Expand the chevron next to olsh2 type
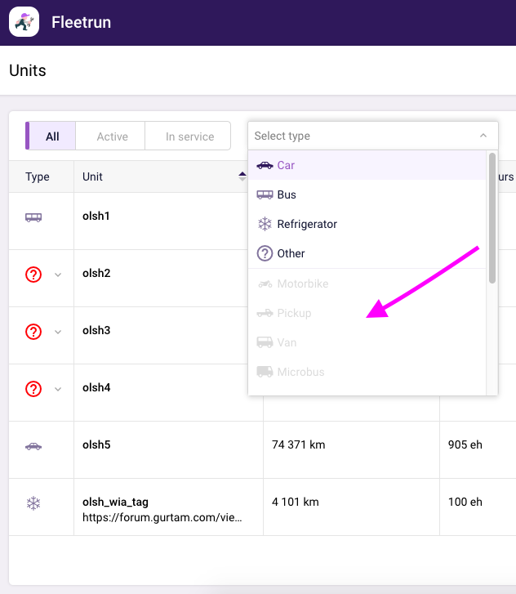516x594 pixels. point(58,275)
